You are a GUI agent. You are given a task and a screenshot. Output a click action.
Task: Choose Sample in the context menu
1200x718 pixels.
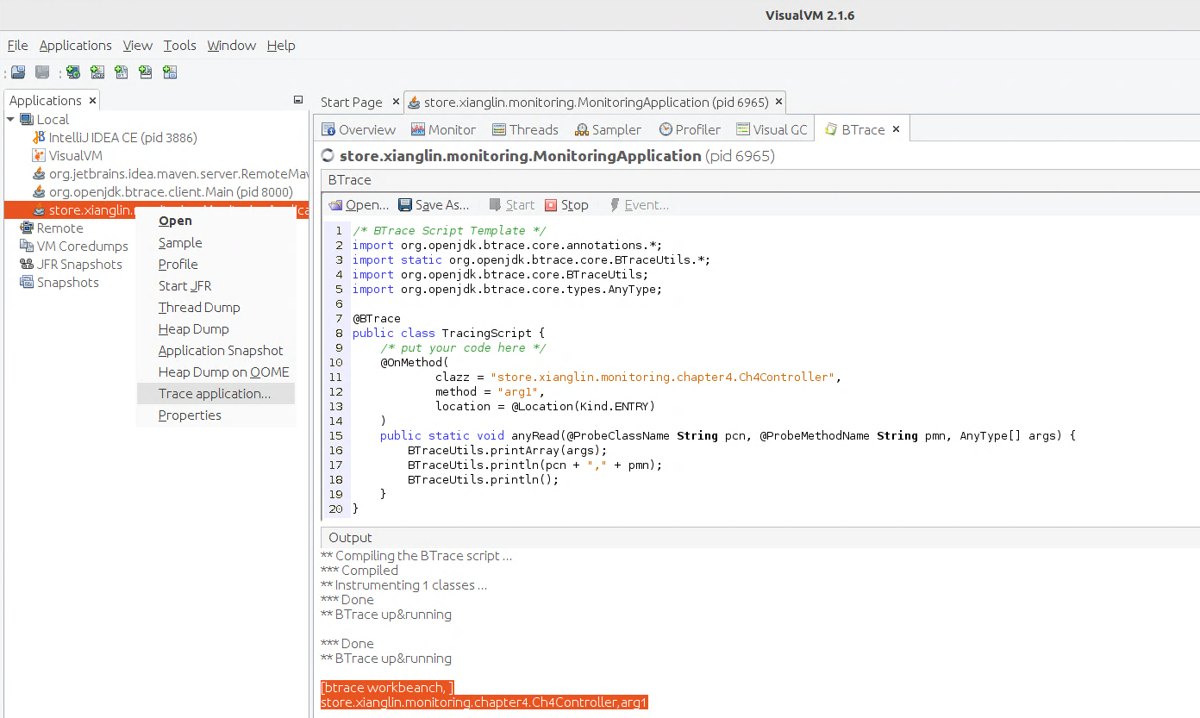[x=216, y=243]
